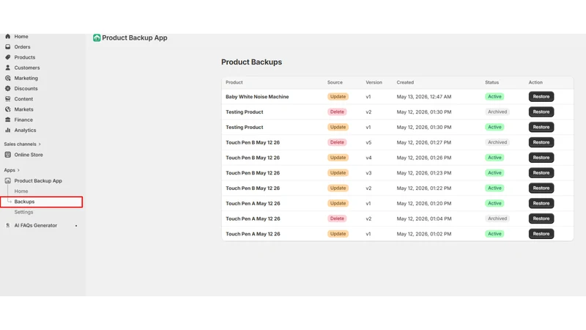Click the Marketing target icon
This screenshot has height=330, width=586.
pyautogui.click(x=7, y=78)
